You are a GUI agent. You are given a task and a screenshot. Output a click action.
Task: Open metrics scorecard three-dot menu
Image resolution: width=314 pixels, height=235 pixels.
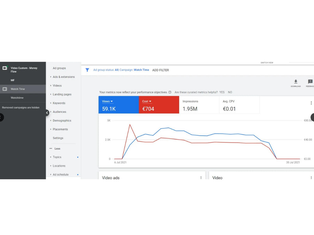(311, 103)
